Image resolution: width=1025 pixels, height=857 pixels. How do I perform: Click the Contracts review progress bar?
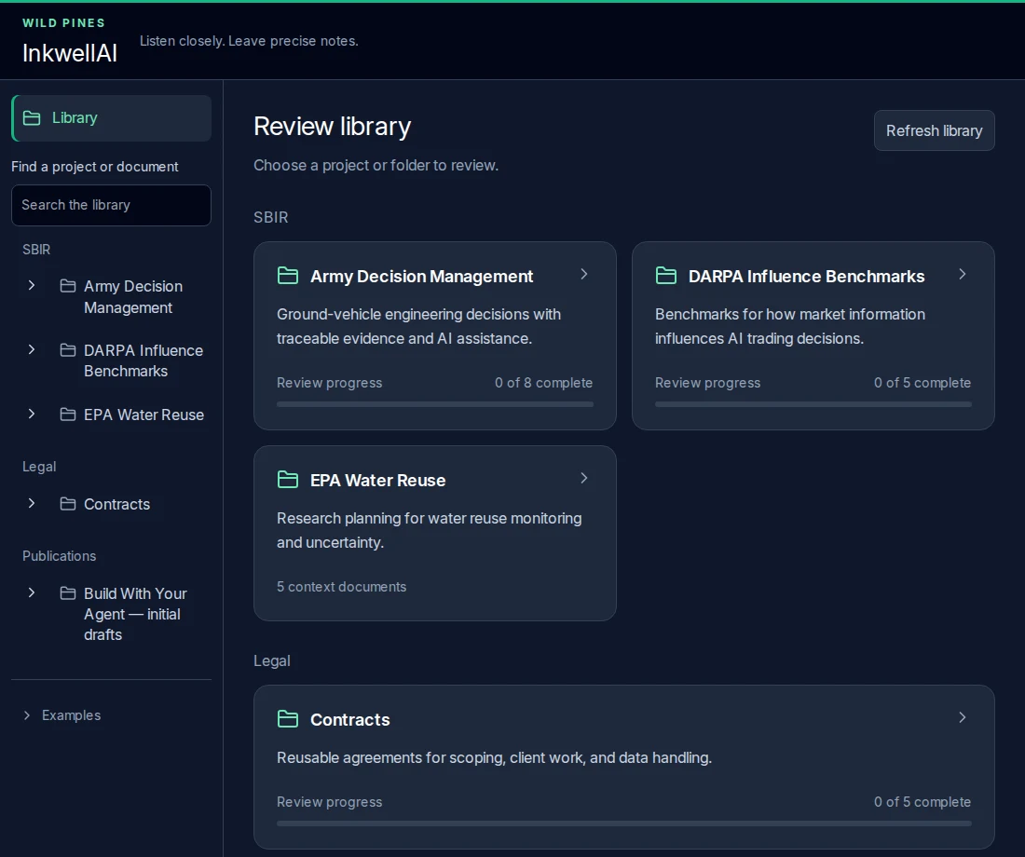pyautogui.click(x=623, y=823)
